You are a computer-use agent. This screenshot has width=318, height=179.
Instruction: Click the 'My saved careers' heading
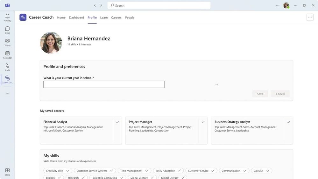[x=52, y=111]
